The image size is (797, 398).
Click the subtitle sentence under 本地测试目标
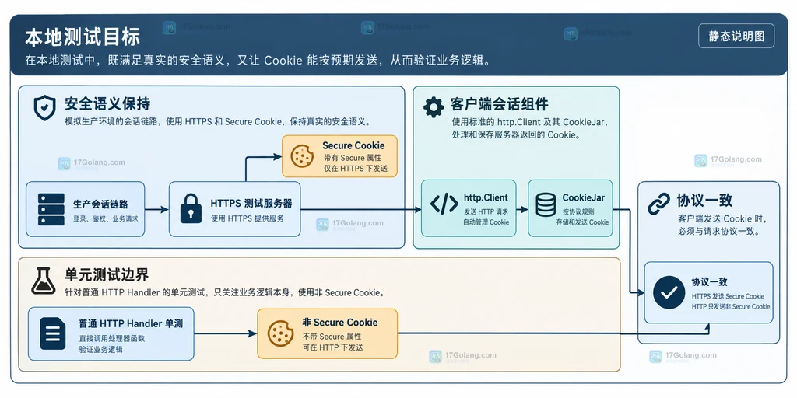(x=258, y=60)
